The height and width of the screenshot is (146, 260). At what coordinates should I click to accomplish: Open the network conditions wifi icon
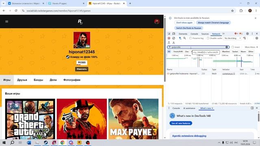click(x=245, y=38)
